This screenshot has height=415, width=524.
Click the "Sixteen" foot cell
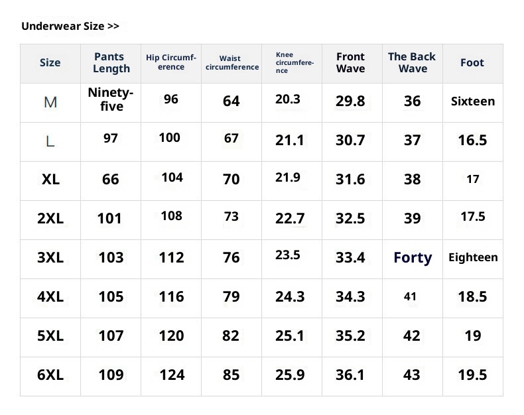(x=473, y=101)
